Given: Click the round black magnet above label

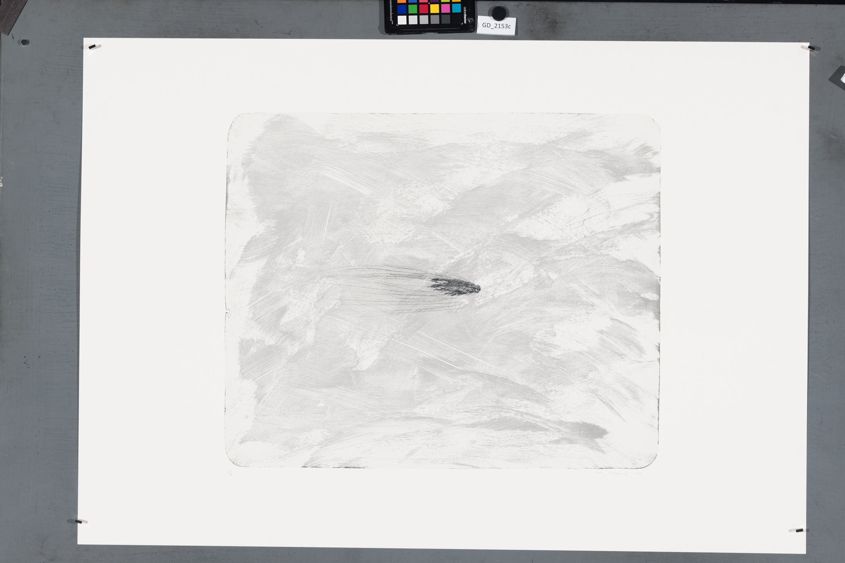Looking at the screenshot, I should pyautogui.click(x=499, y=14).
